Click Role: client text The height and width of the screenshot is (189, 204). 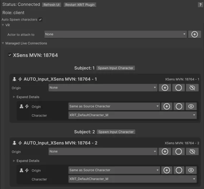tap(13, 13)
